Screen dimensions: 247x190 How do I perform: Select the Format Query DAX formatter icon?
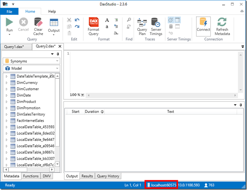(93, 22)
